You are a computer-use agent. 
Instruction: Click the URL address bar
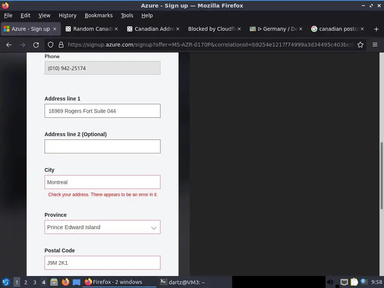(x=210, y=45)
